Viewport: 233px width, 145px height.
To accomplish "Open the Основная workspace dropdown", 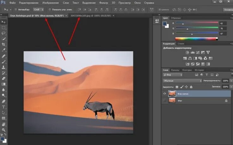I will [x=228, y=10].
